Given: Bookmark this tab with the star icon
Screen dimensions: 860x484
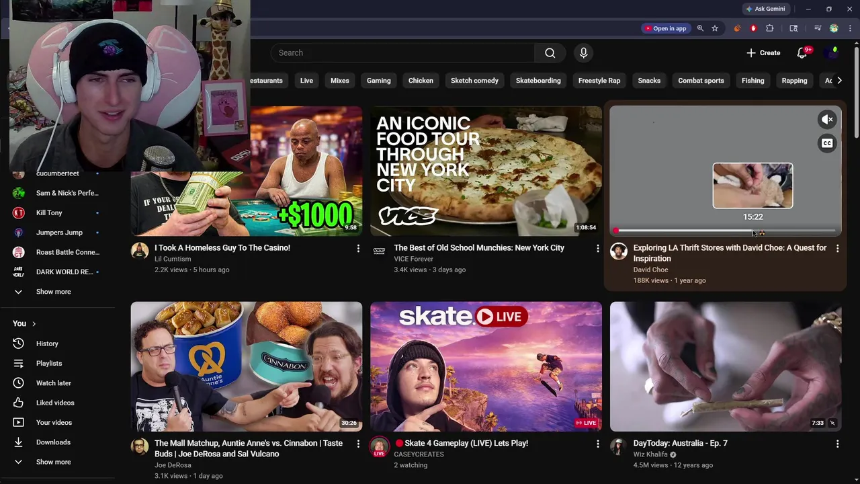Looking at the screenshot, I should pos(715,28).
